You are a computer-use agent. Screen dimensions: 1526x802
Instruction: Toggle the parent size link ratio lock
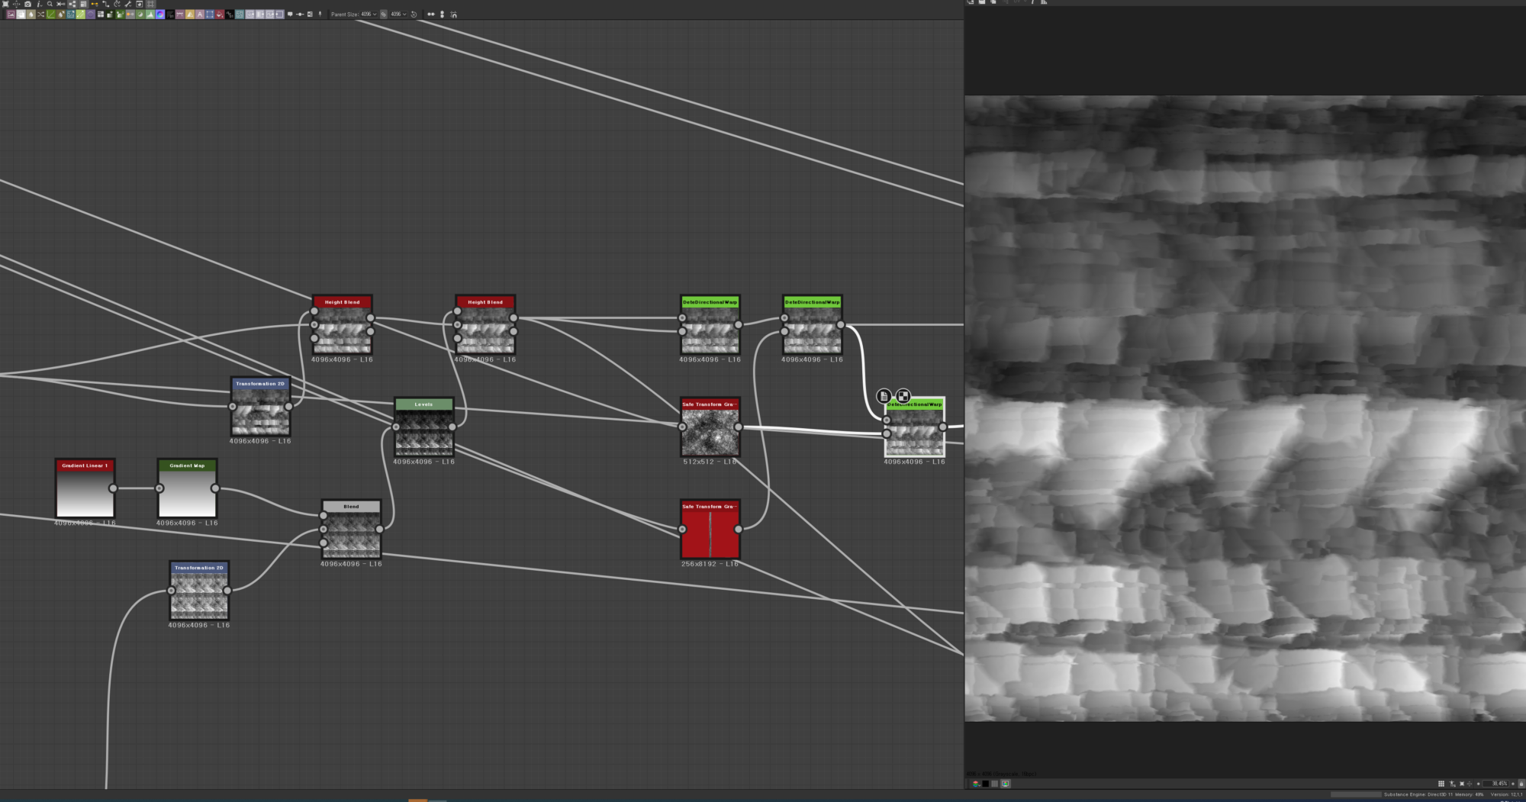point(384,14)
